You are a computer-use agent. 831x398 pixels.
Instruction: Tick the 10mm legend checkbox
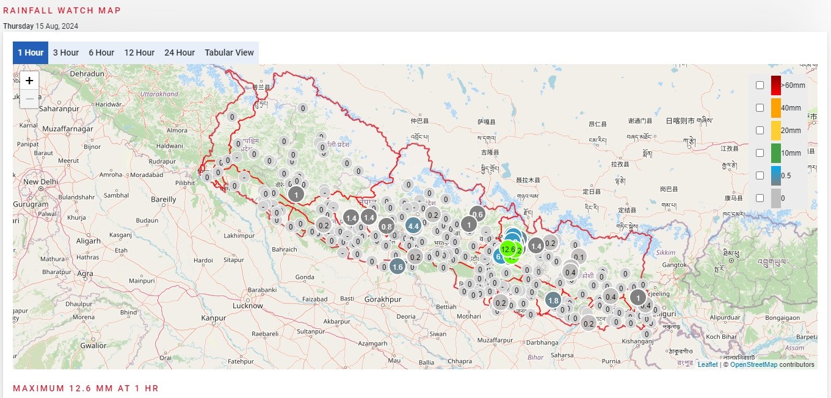pyautogui.click(x=760, y=153)
